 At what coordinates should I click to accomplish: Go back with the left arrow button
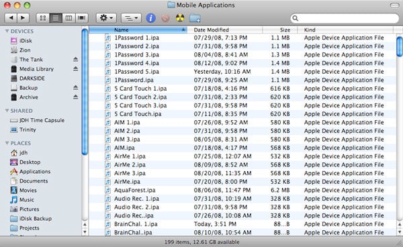pos(11,18)
